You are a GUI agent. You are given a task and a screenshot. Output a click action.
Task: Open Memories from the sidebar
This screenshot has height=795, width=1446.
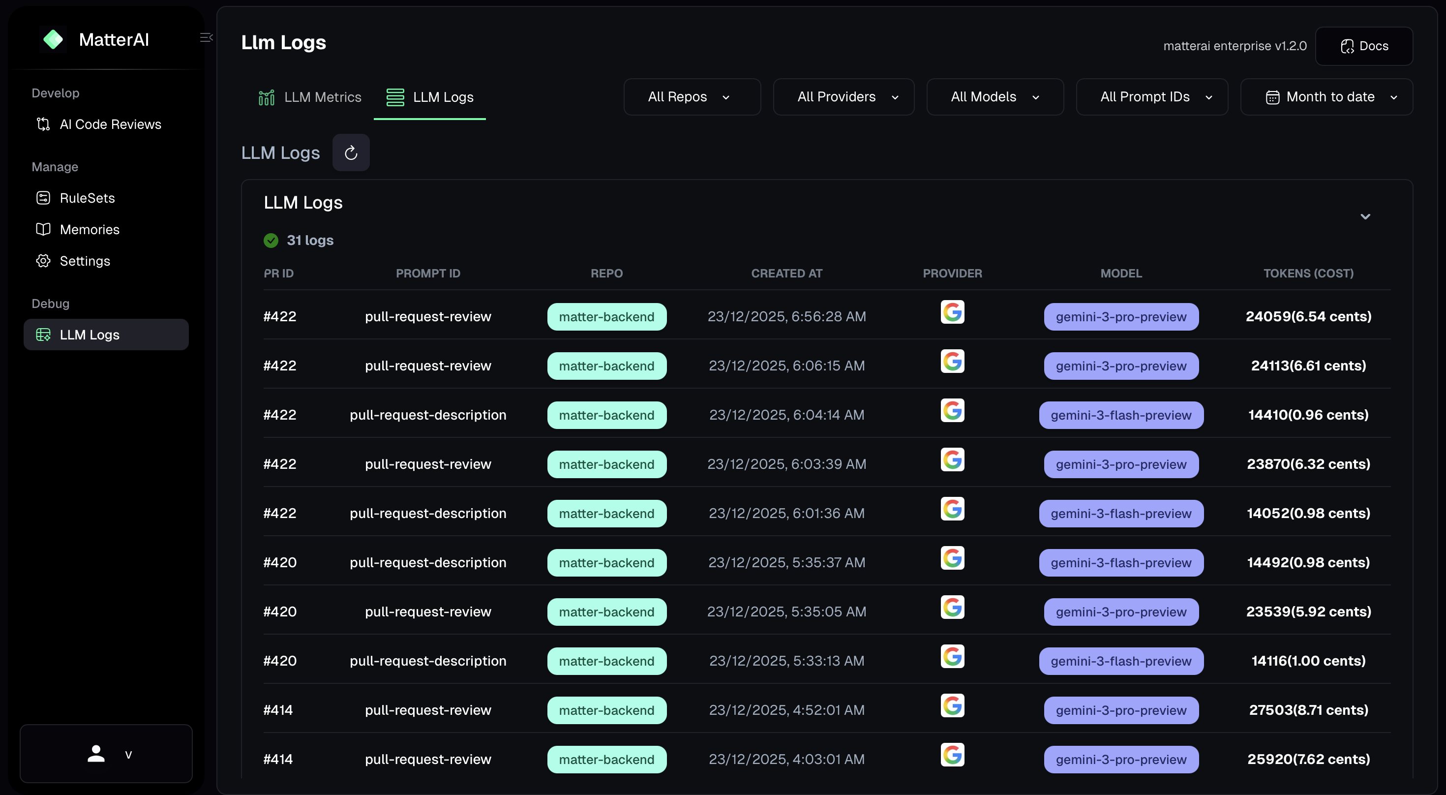pos(90,229)
